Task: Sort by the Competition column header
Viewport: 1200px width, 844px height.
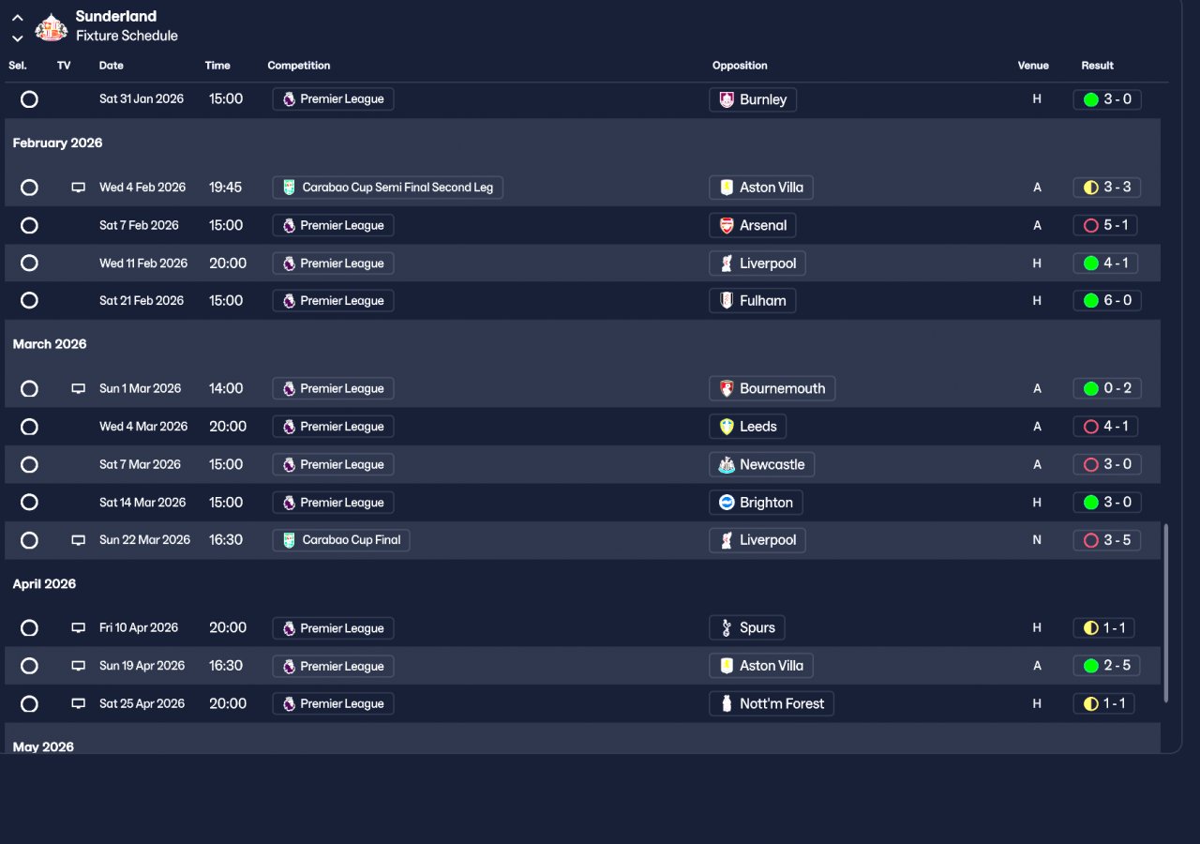Action: 299,66
